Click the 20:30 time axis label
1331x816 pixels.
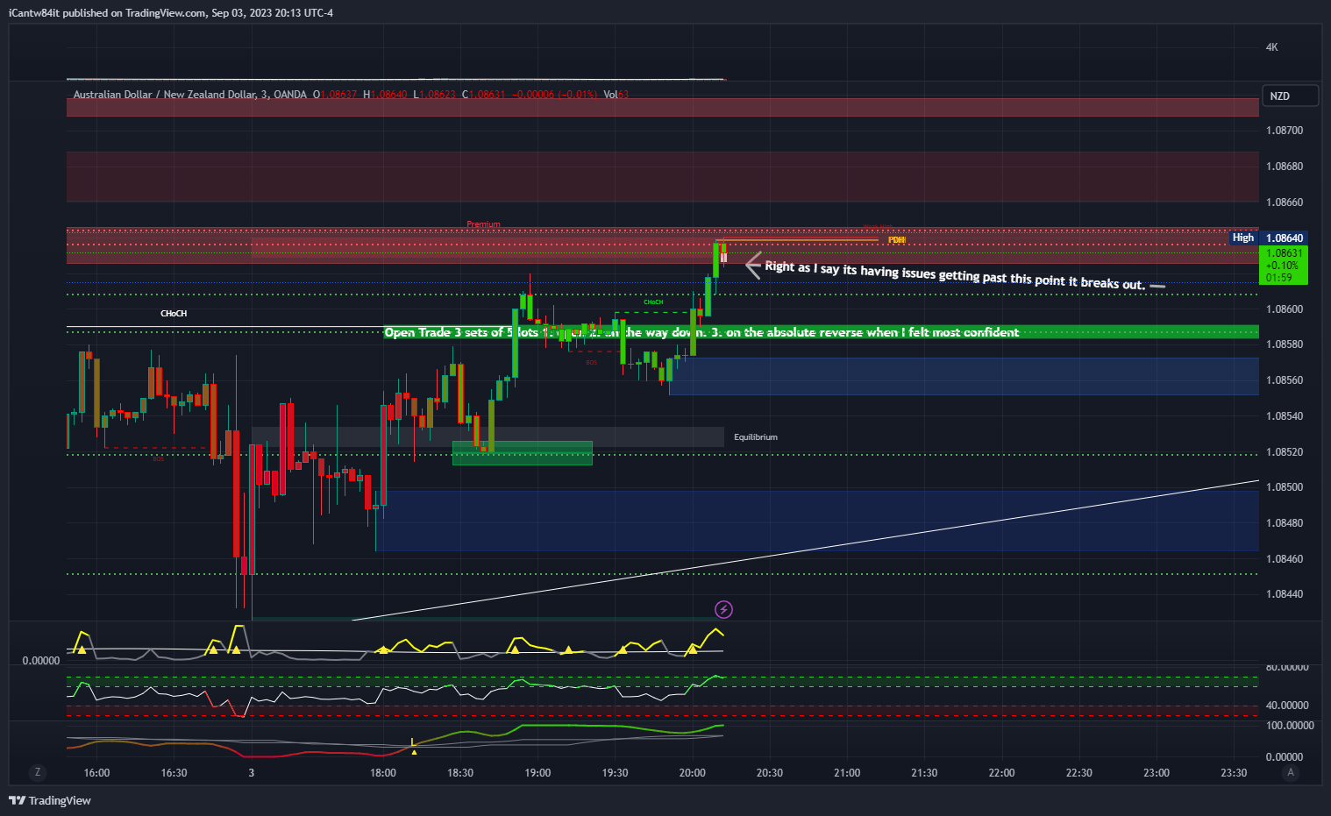coord(770,773)
